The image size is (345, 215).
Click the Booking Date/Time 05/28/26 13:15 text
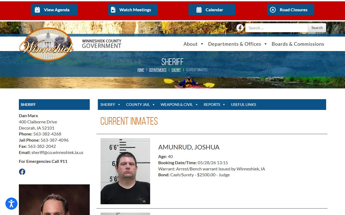(x=193, y=163)
